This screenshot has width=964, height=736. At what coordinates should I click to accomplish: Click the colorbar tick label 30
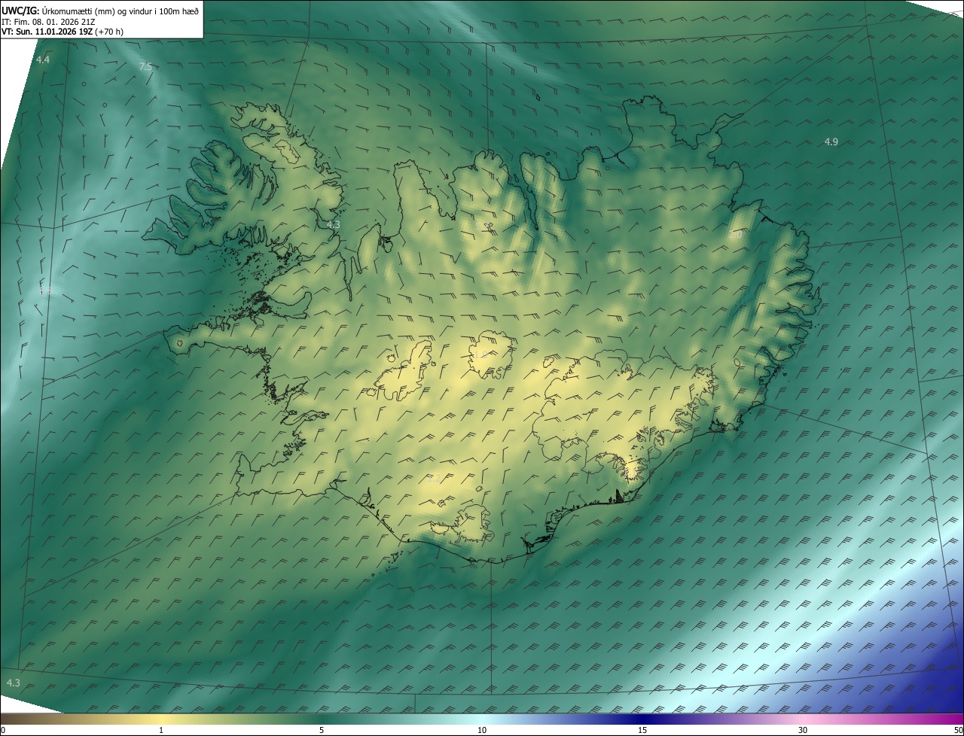[x=803, y=730]
